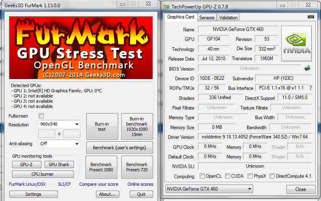Click the FurMark GPU Stress Test banner
The height and width of the screenshot is (201, 321).
81,48
